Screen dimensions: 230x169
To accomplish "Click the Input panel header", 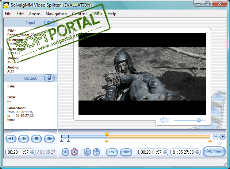I will 31,23.
